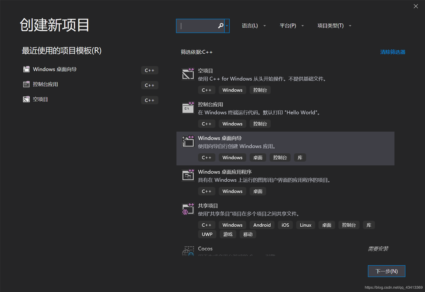Click description about 图形用户界面的应用程序
The width and height of the screenshot is (425, 292).
[265, 180]
